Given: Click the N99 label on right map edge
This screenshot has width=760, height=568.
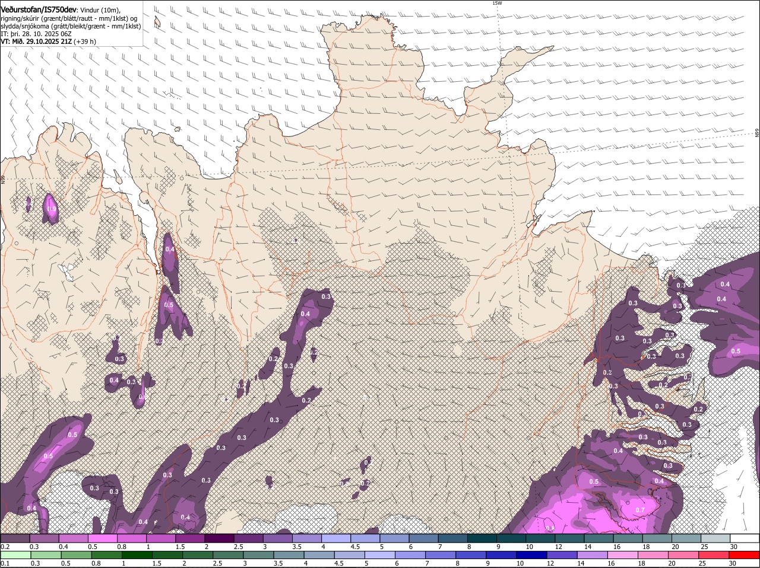Looking at the screenshot, I should tap(757, 133).
